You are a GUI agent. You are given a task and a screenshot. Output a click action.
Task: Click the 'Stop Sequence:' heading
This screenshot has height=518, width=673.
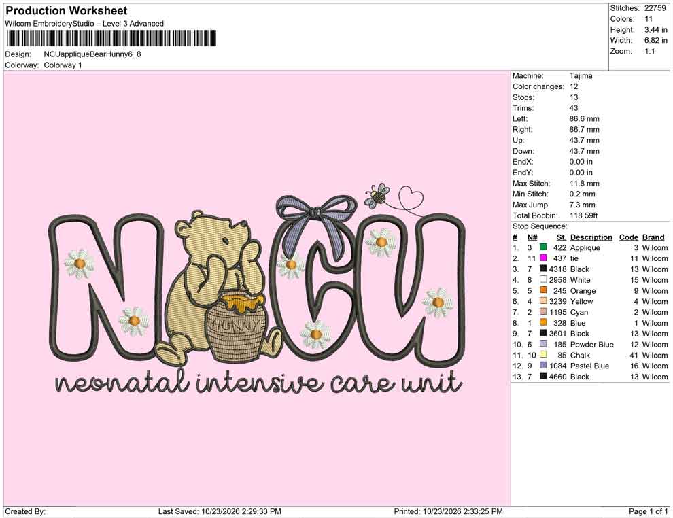[540, 226]
